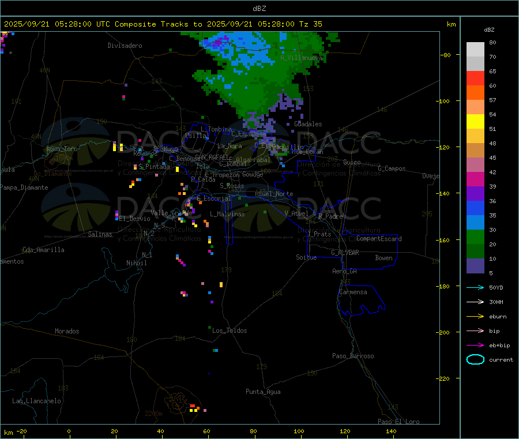Click the '50YD' legend label

[496, 287]
